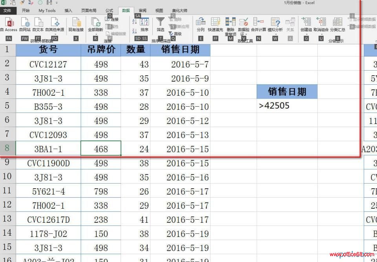
Task: Open existing connections (现有连接)
Action: [76, 24]
